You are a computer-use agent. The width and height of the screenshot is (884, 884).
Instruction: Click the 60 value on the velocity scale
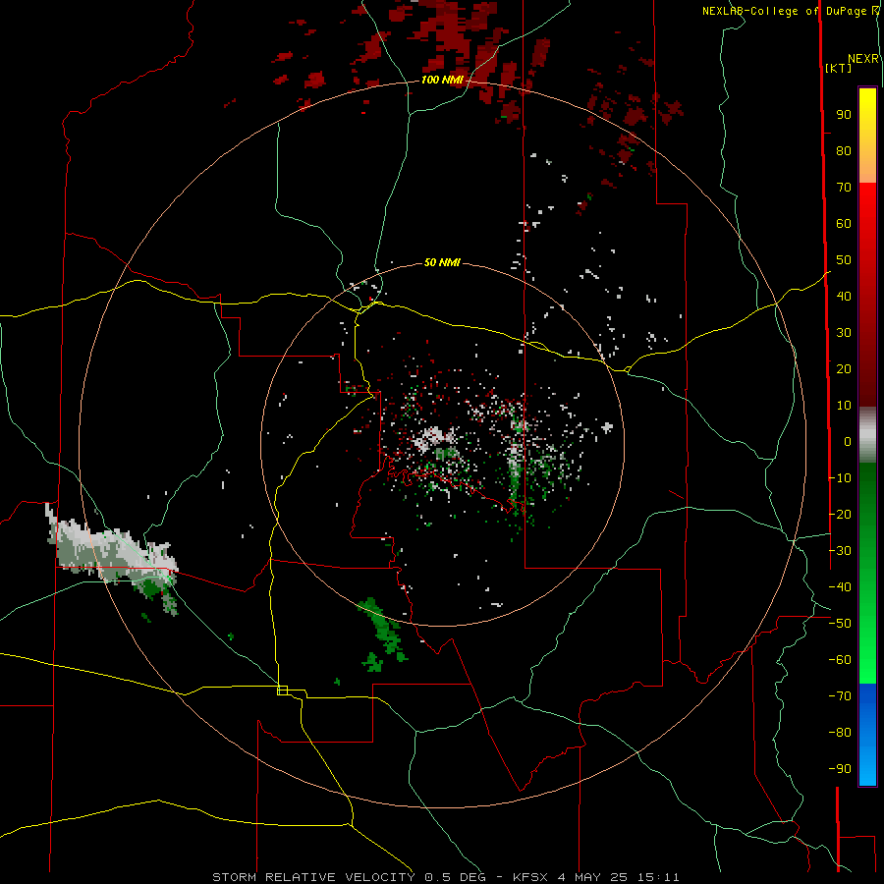(844, 224)
